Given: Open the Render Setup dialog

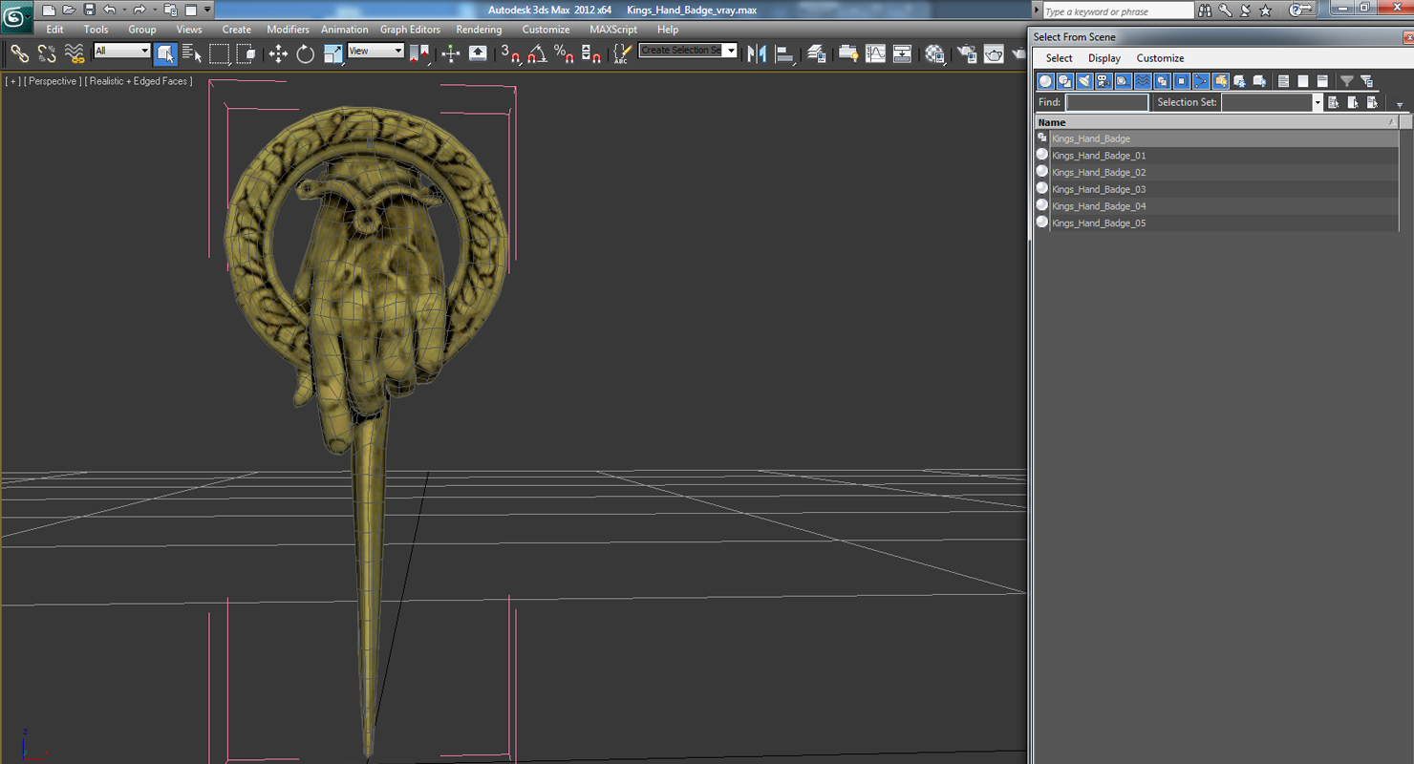Looking at the screenshot, I should 967,53.
